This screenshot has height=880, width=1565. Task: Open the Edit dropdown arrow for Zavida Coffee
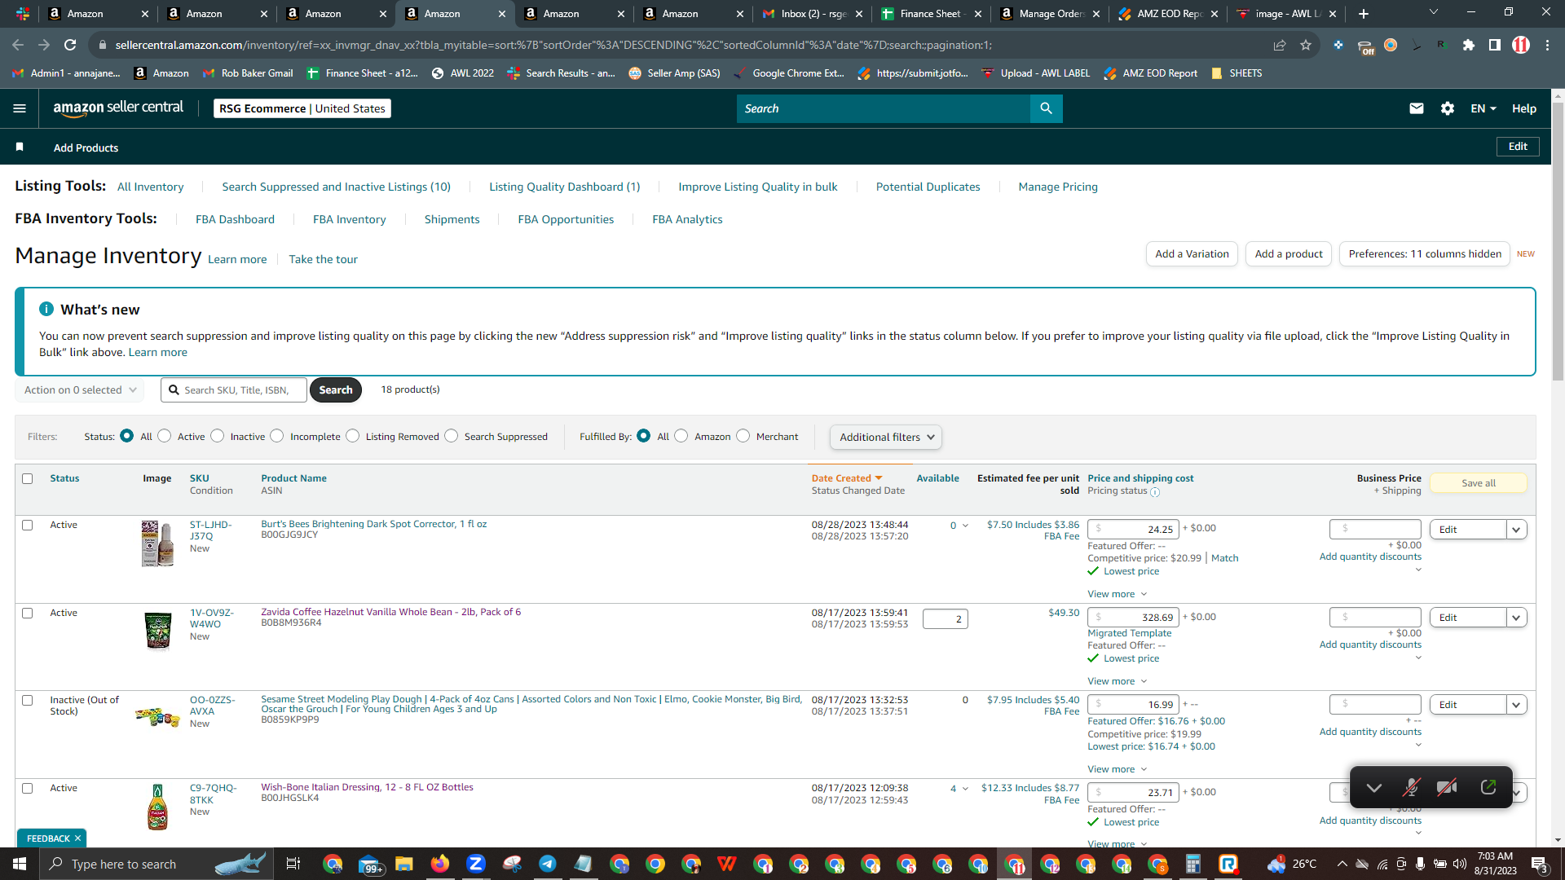pos(1516,618)
